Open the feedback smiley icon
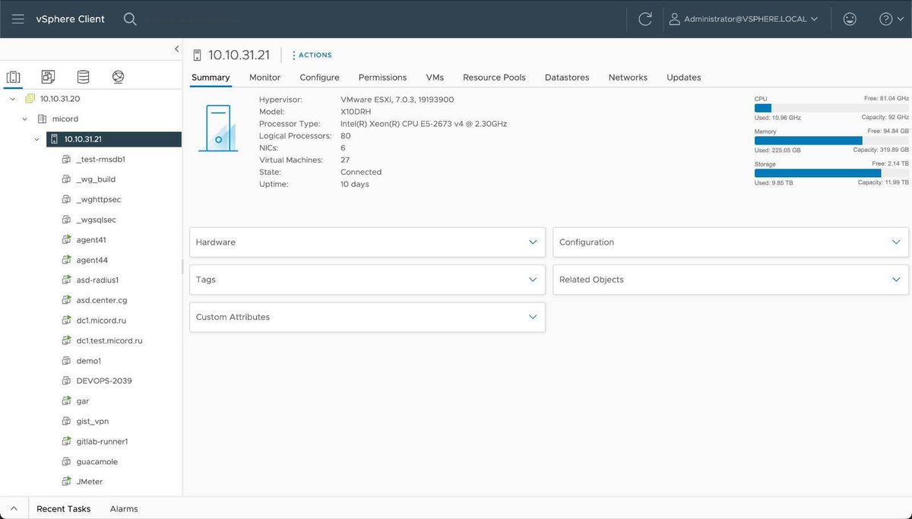The height and width of the screenshot is (519, 912). [850, 19]
